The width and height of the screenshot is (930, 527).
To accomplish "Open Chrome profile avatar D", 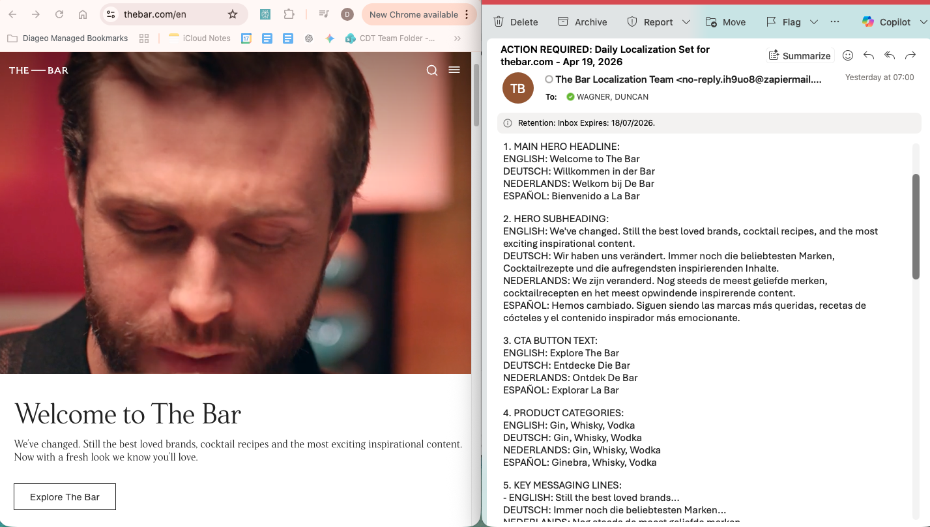I will (x=347, y=14).
